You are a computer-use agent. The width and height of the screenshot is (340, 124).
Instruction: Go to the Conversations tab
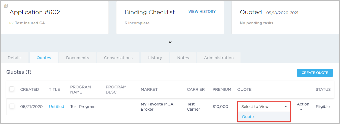click(x=118, y=58)
